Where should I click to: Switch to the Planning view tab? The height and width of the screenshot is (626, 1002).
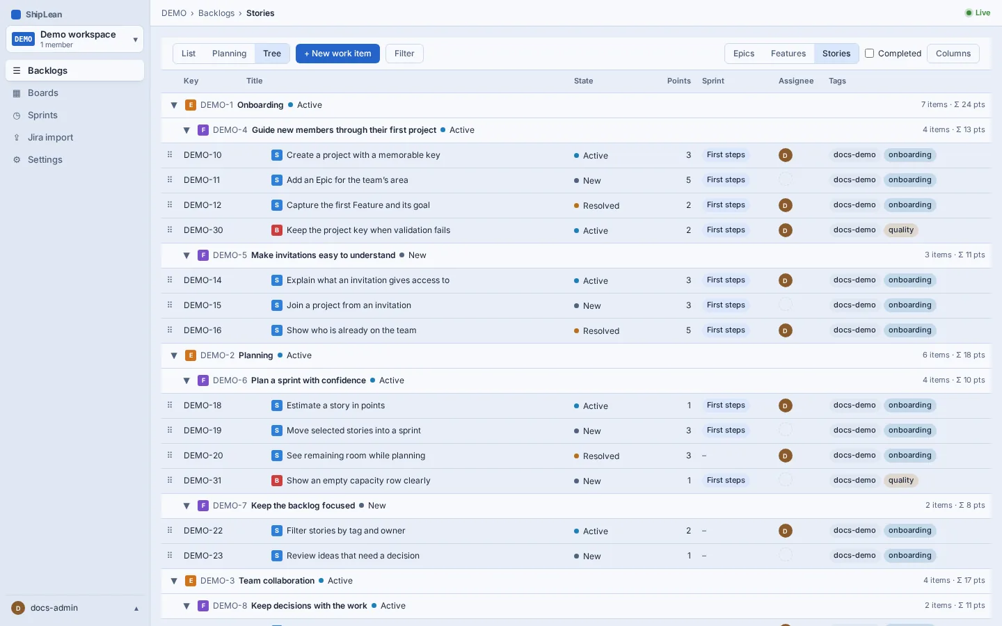pos(229,54)
